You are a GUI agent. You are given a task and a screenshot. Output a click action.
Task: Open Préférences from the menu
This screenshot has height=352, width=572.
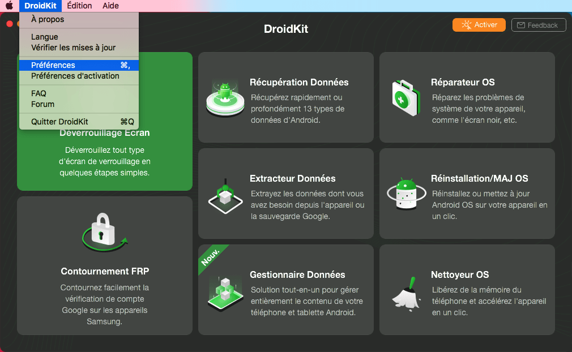(x=79, y=65)
